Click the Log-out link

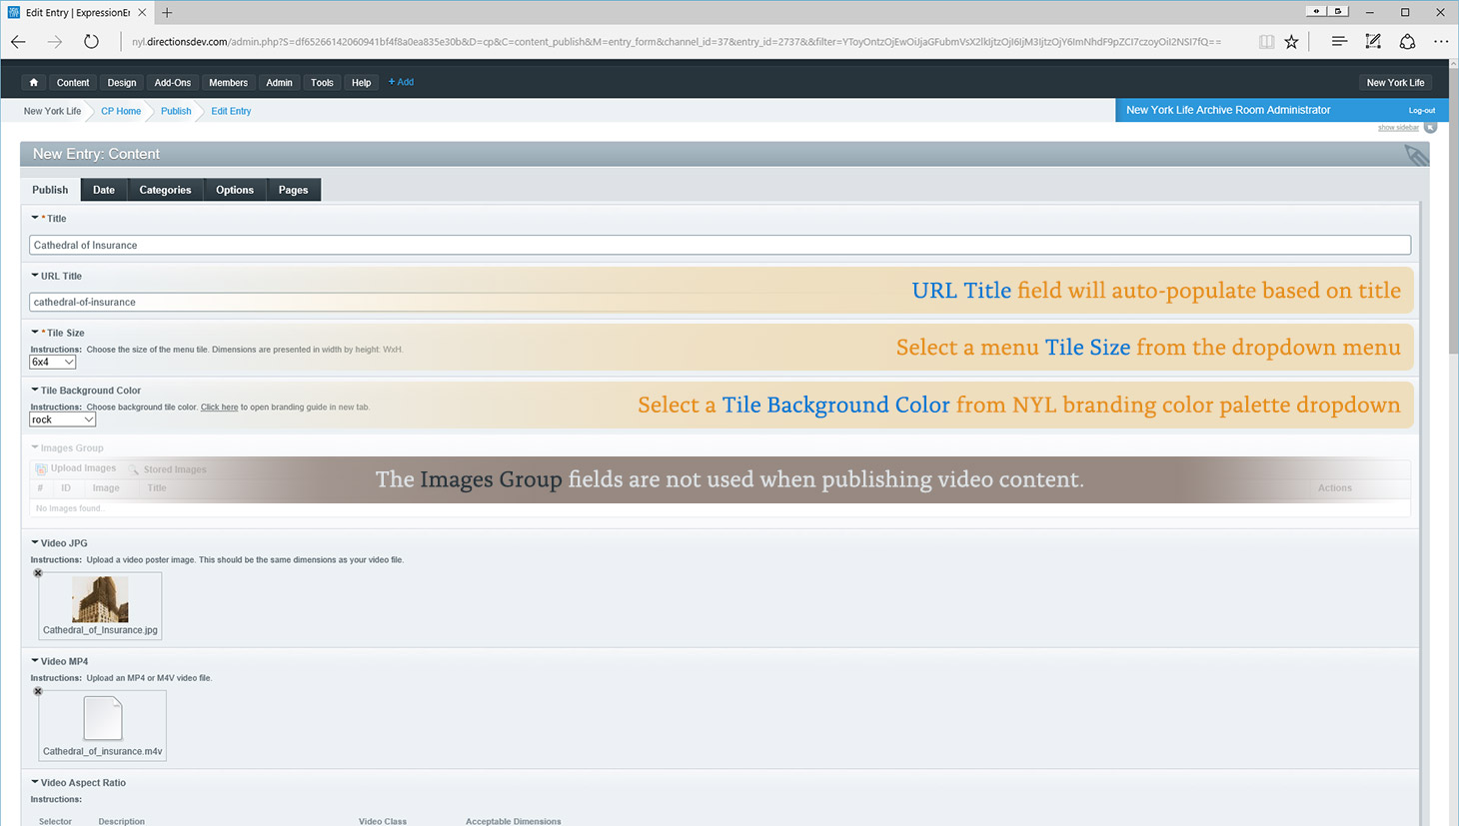1421,111
